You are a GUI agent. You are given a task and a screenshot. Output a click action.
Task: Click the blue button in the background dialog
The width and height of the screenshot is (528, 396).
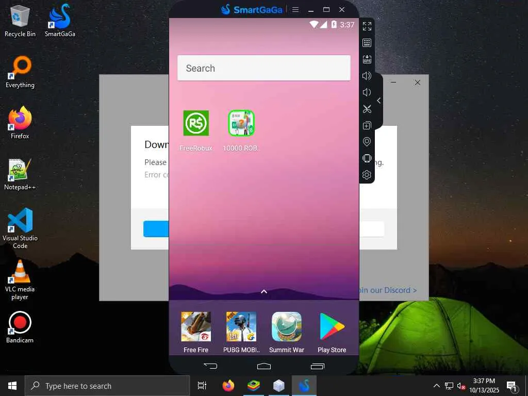pyautogui.click(x=156, y=229)
